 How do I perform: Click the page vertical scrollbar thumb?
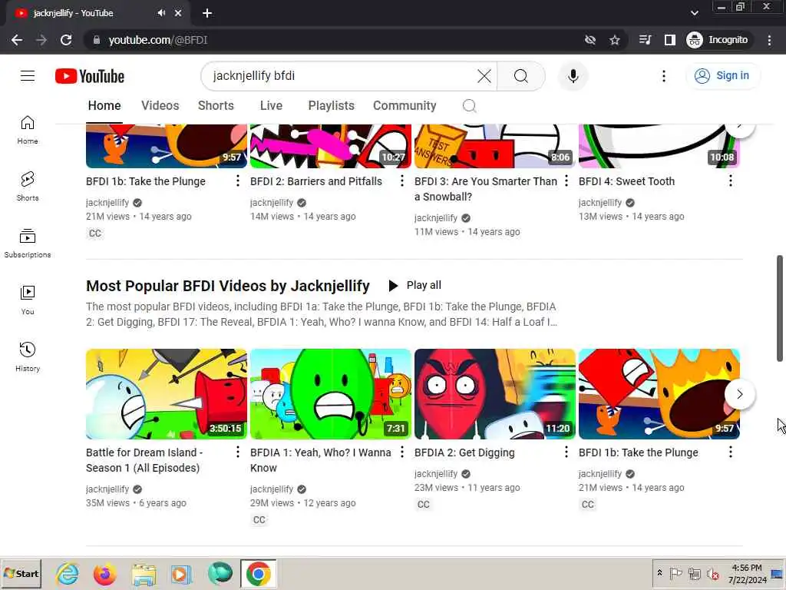pos(780,308)
